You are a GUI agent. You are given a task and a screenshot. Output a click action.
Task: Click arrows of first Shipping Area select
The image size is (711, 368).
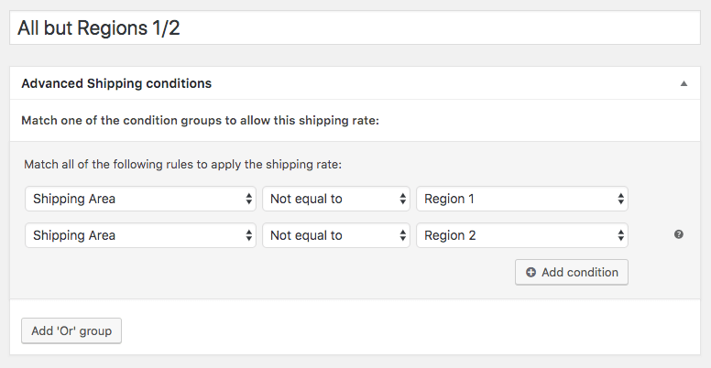[248, 199]
